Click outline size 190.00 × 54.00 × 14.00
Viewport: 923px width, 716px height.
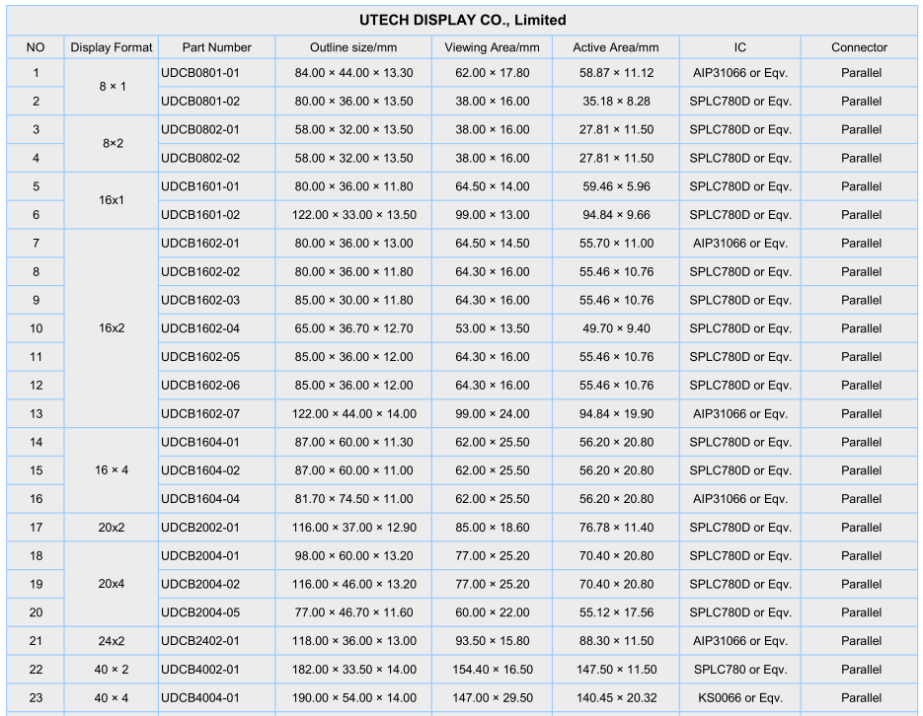(353, 698)
